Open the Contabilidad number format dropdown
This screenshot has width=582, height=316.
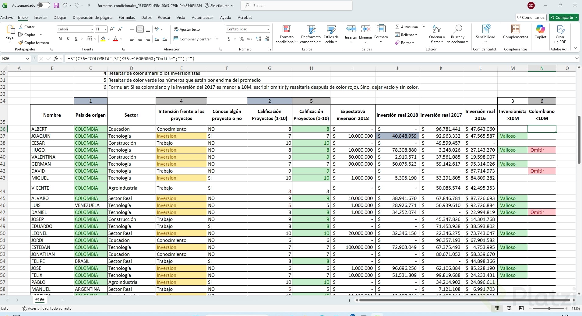[x=268, y=29]
